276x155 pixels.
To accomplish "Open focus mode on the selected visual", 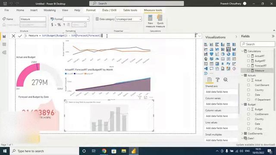I will pos(145,97).
